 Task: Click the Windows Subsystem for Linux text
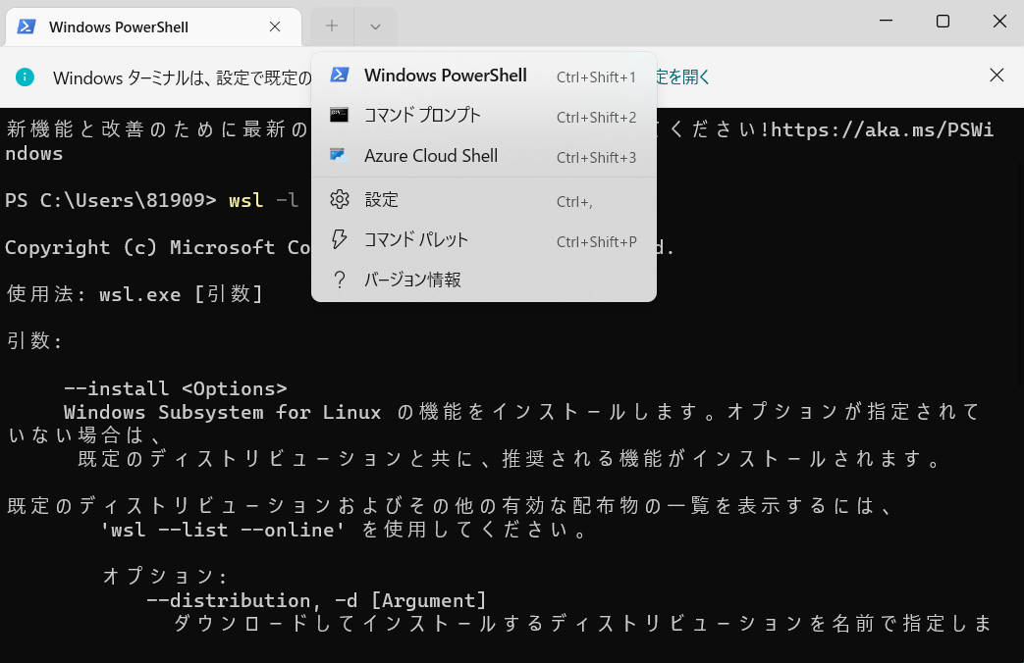coord(223,413)
